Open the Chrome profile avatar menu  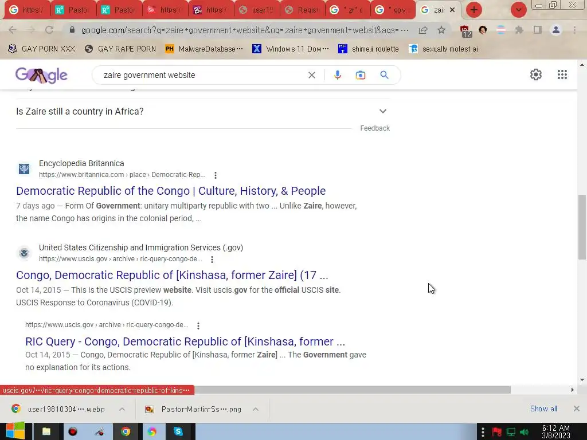click(556, 30)
